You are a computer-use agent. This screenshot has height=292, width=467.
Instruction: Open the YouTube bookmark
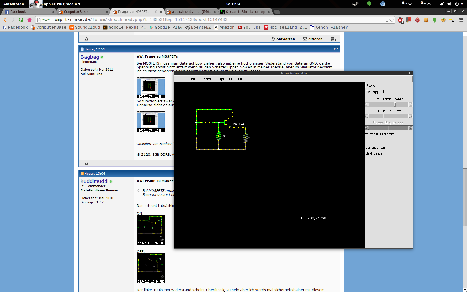[249, 27]
